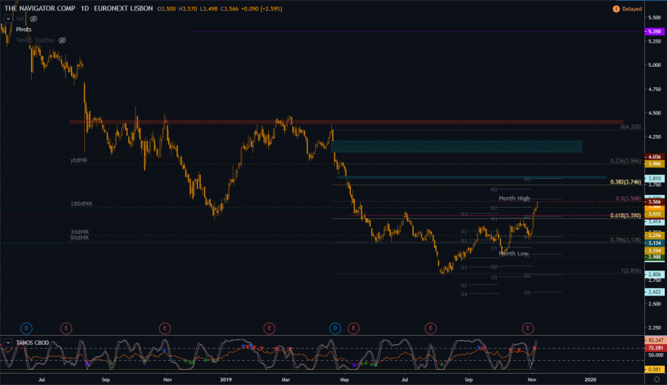Open the earnings E marker near November 2018

click(165, 328)
